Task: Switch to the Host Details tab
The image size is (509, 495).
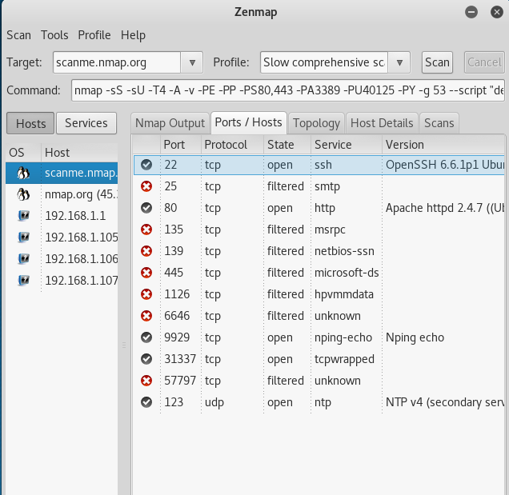Action: [382, 123]
